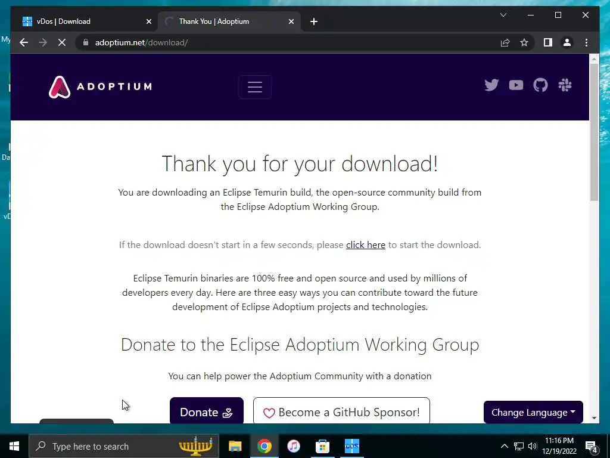Open the tab search chevron
This screenshot has height=458, width=610.
click(503, 15)
